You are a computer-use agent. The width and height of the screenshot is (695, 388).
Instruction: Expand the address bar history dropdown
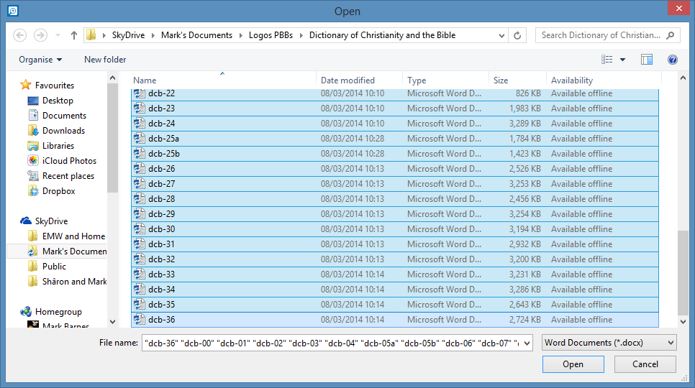pyautogui.click(x=501, y=35)
